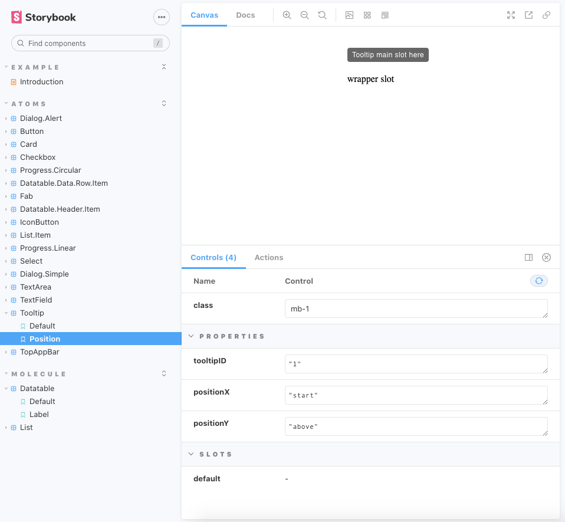Switch to the Docs tab
565x522 pixels.
[245, 15]
